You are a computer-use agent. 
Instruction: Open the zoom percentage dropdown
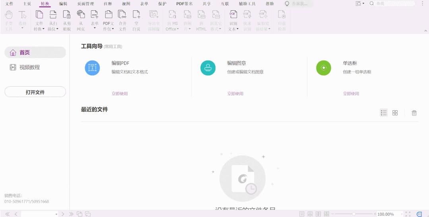click(x=402, y=214)
